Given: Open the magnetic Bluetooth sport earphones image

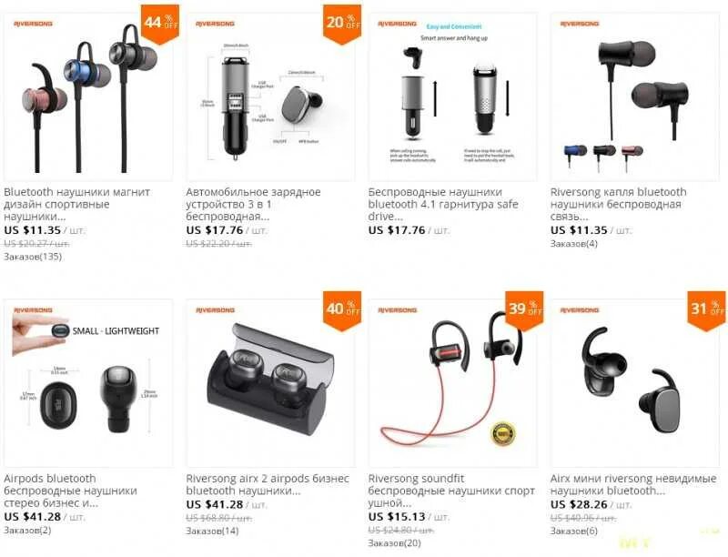Looking at the screenshot, I should click(x=88, y=97).
